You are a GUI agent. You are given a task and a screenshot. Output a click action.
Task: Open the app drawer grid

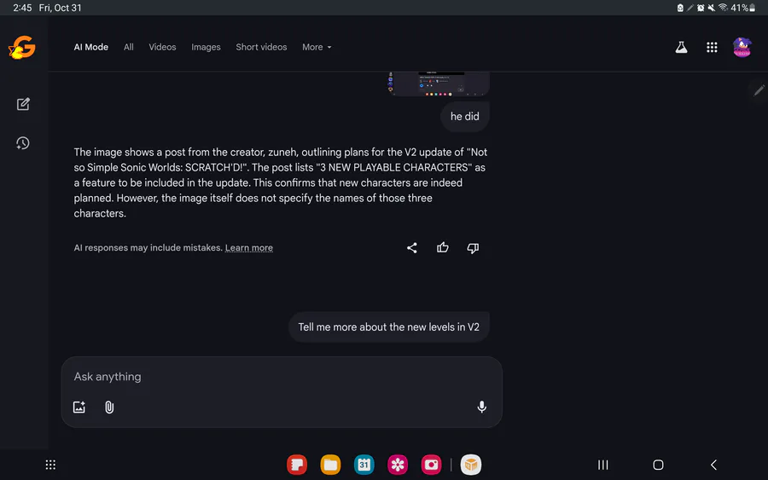(x=50, y=465)
